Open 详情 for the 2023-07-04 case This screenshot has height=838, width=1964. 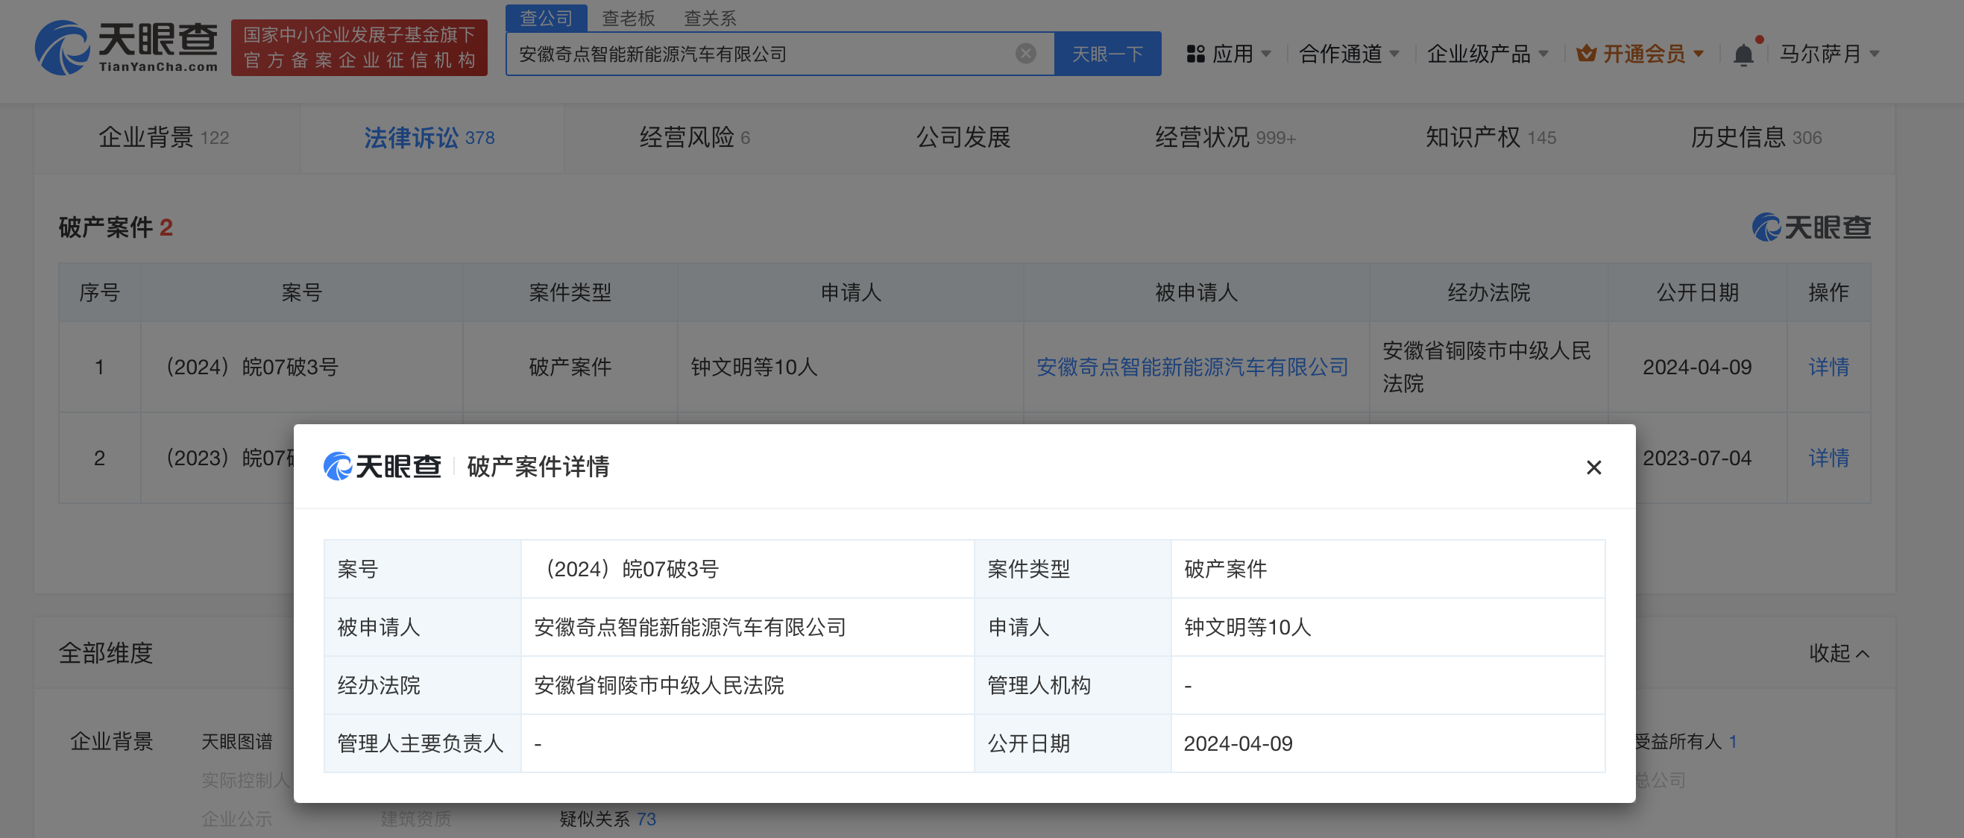[x=1828, y=459]
